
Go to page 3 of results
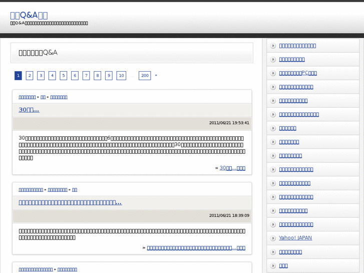pos(41,76)
